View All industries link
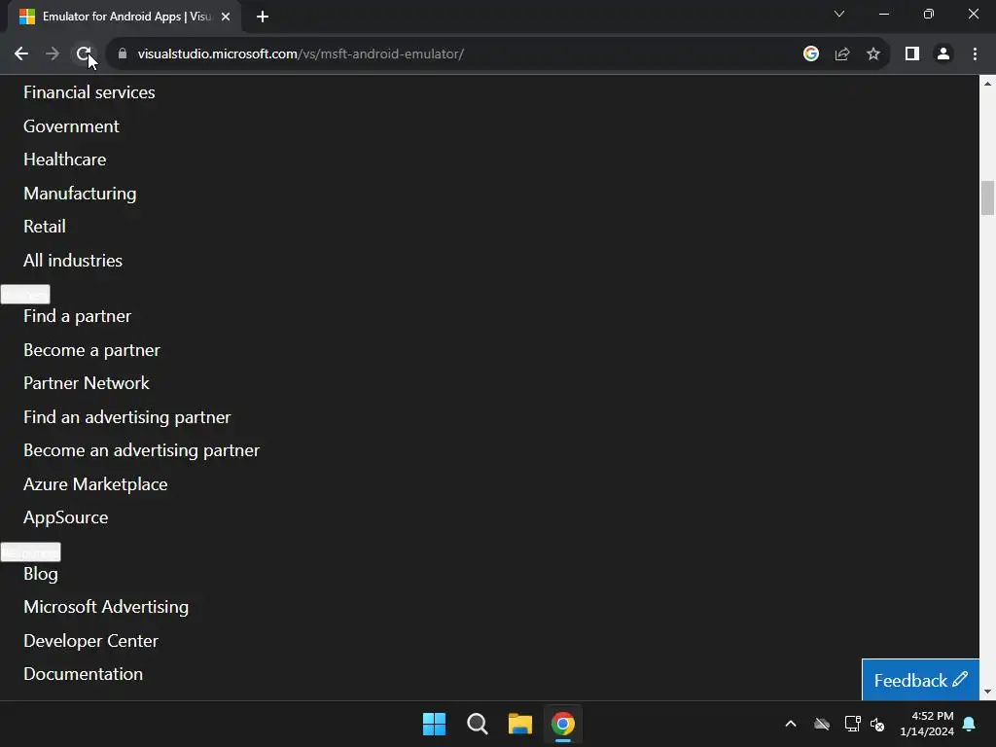 (73, 261)
